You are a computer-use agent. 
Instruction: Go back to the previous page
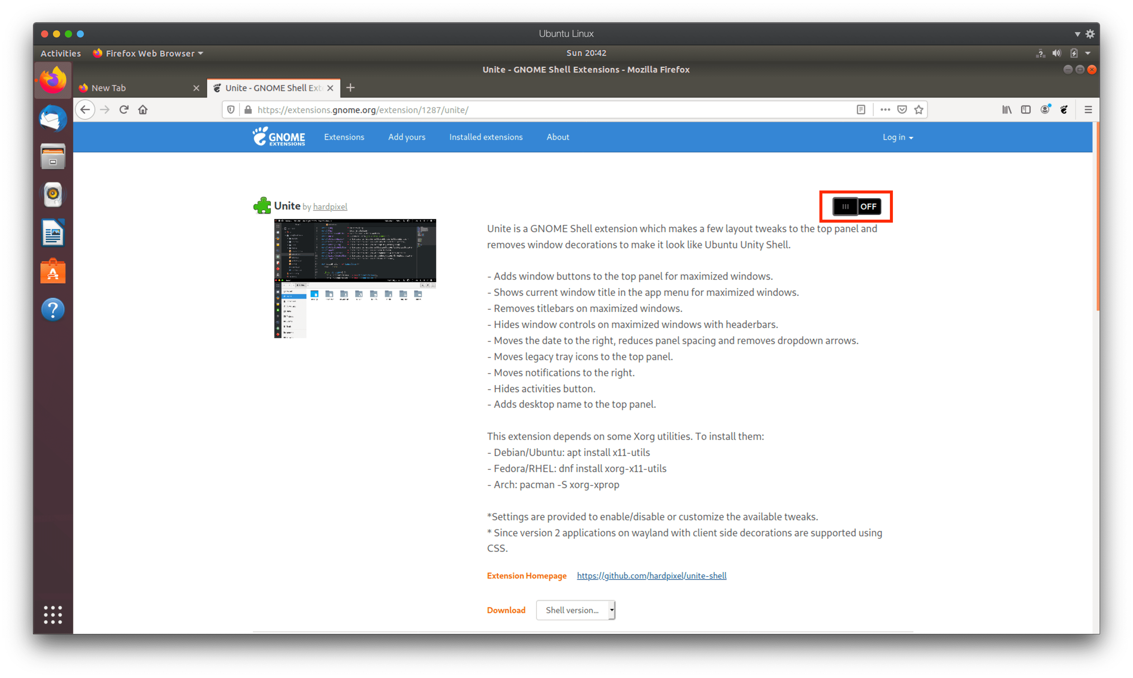(x=85, y=110)
